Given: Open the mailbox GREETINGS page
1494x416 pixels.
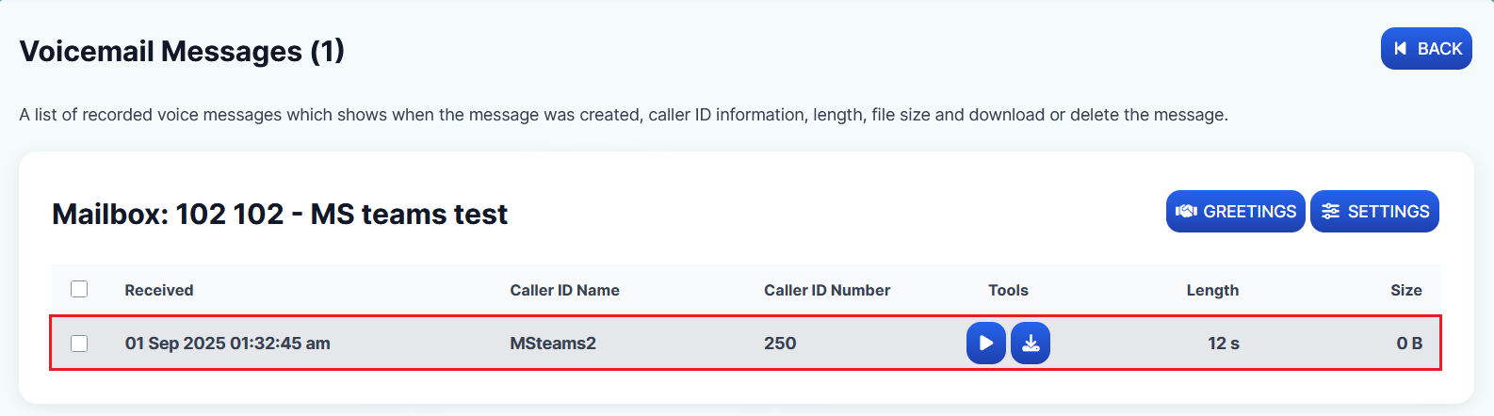Looking at the screenshot, I should click(x=1235, y=212).
